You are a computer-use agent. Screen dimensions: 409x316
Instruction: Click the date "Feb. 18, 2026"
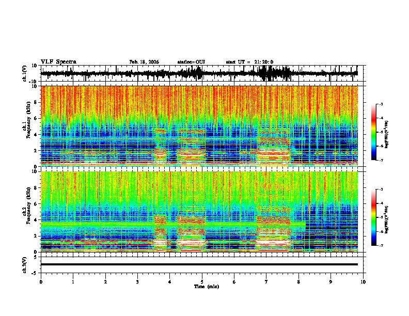pyautogui.click(x=144, y=62)
